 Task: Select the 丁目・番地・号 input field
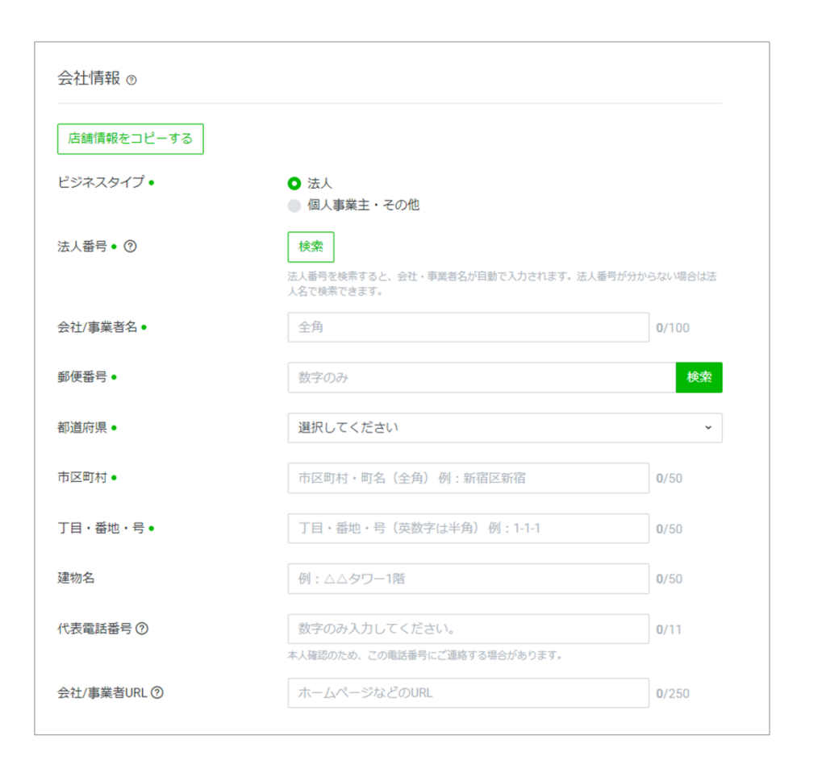coord(468,529)
